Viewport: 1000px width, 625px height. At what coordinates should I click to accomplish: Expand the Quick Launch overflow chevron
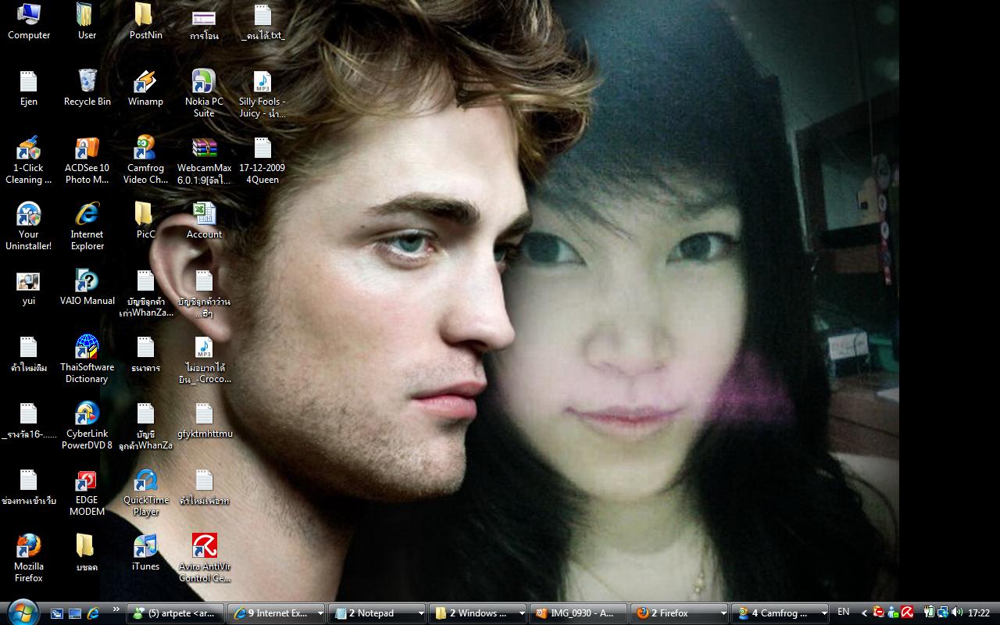(x=116, y=609)
